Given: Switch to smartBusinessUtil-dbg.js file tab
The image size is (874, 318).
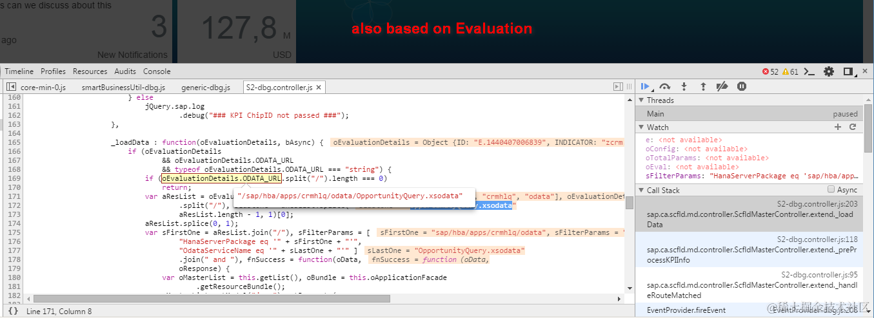Looking at the screenshot, I should pos(123,87).
